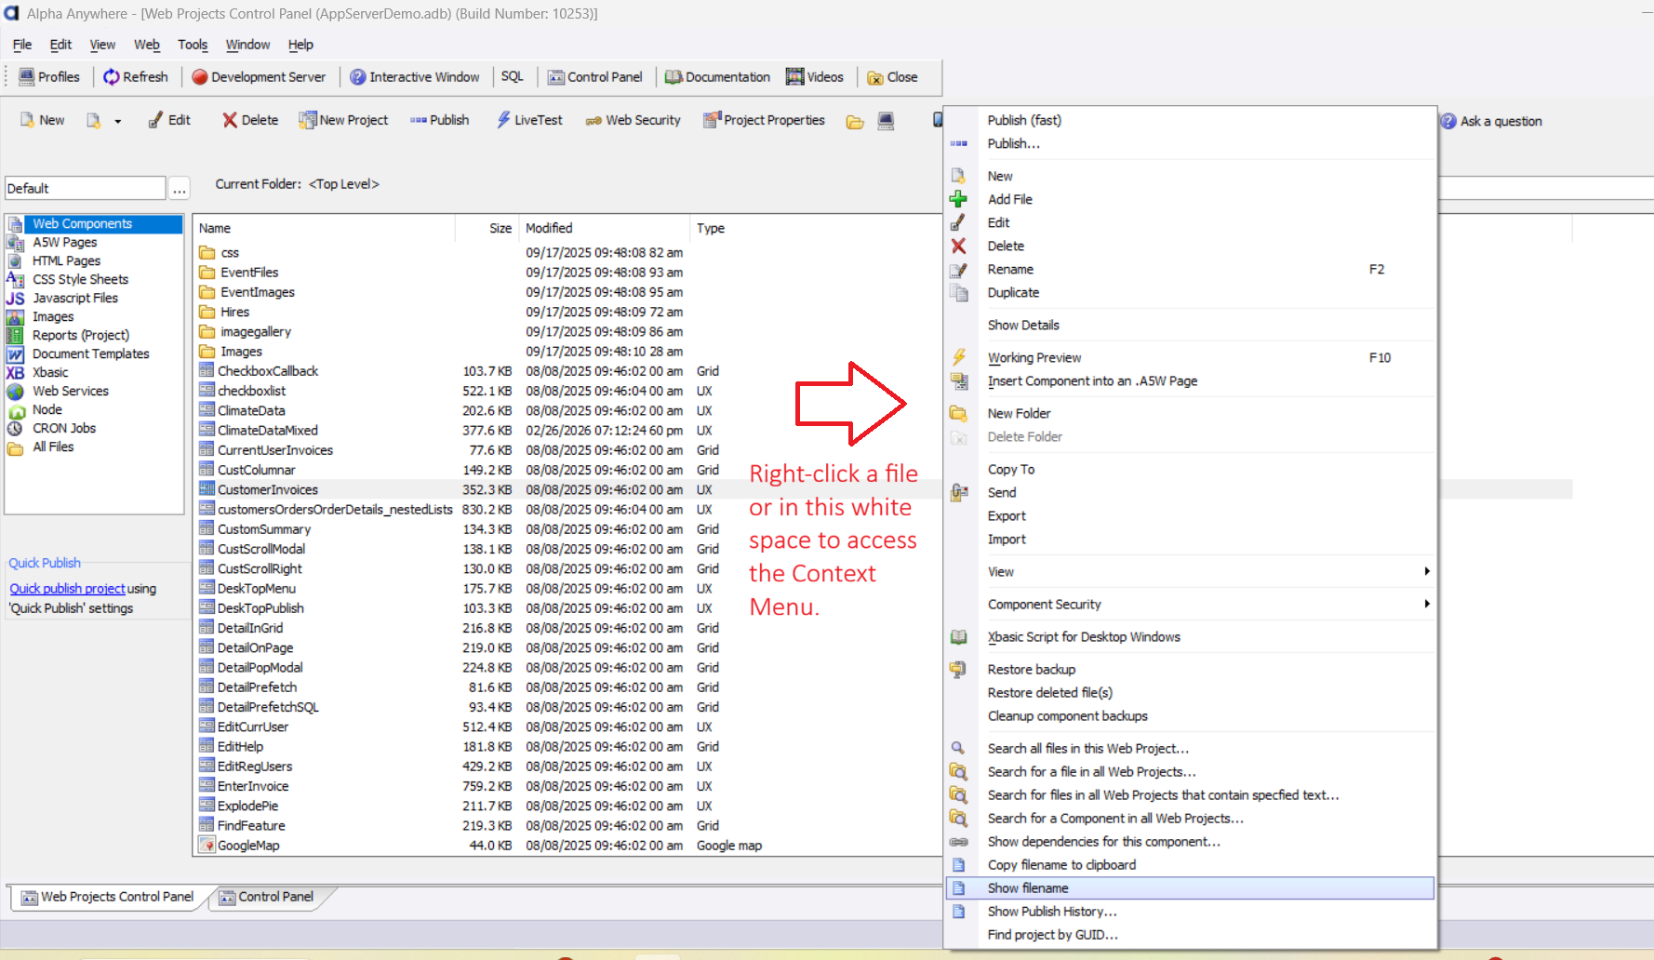Click the Close toolbar button
The width and height of the screenshot is (1654, 960).
892,77
